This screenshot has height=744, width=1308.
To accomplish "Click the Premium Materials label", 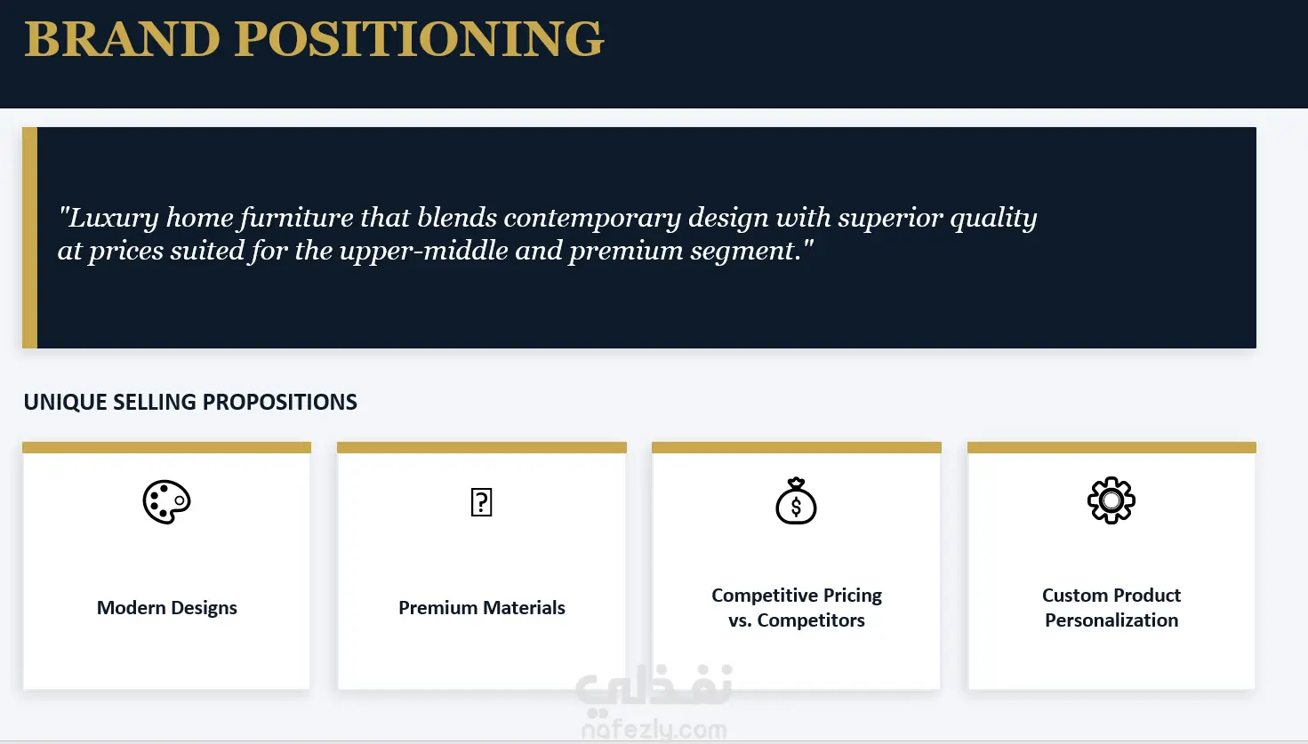I will tap(482, 608).
